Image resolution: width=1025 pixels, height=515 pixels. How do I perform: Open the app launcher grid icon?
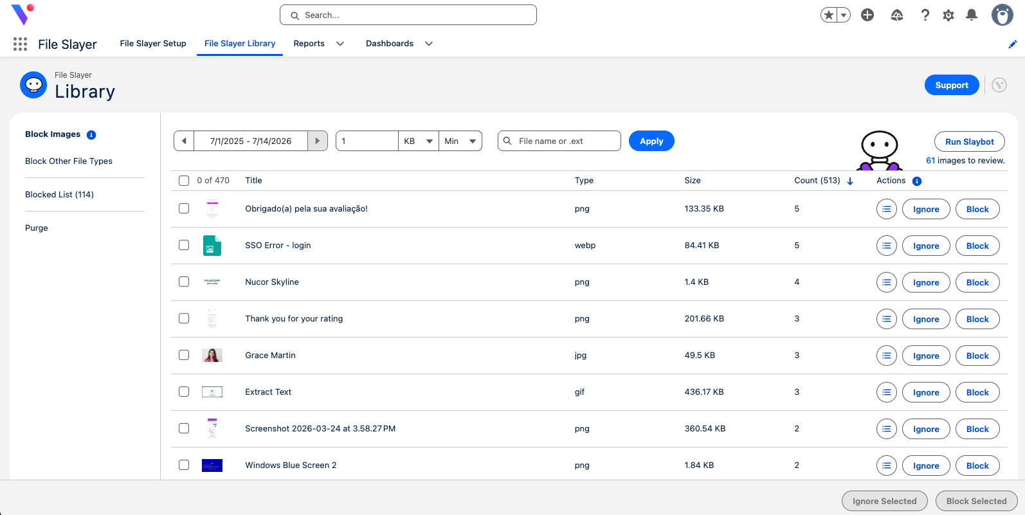[20, 44]
